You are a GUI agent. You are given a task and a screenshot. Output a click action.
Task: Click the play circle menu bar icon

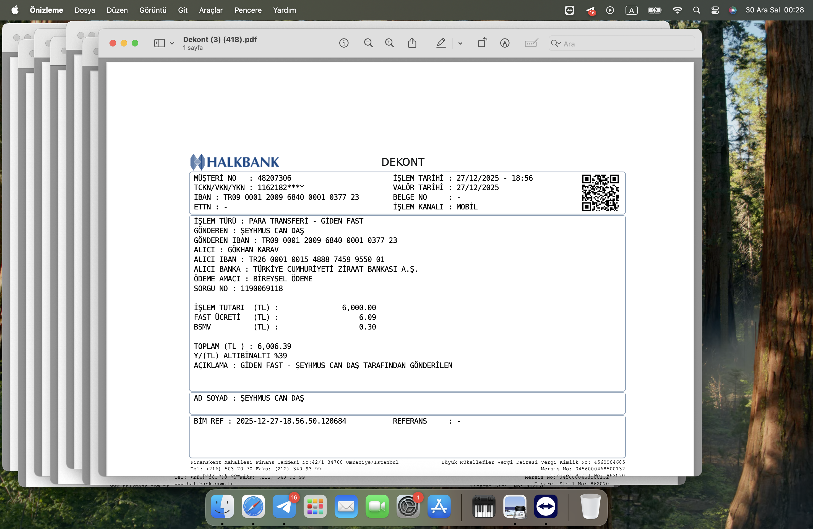[x=610, y=10]
